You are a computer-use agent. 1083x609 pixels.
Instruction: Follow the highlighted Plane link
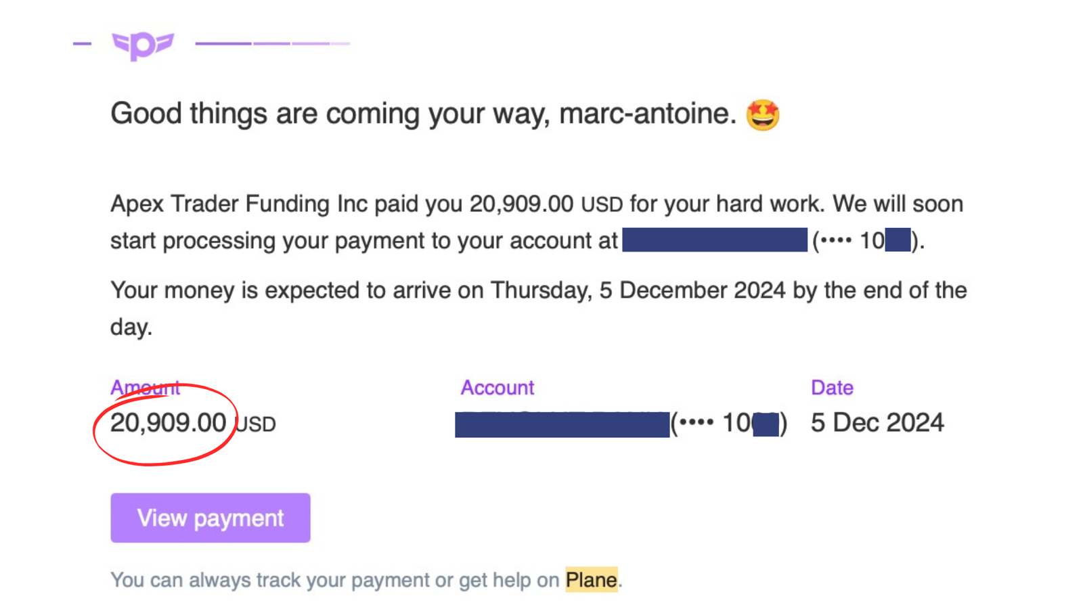[591, 580]
